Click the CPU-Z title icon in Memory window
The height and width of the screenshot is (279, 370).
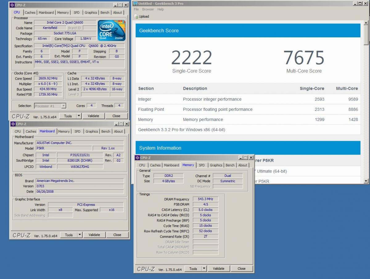click(x=138, y=157)
